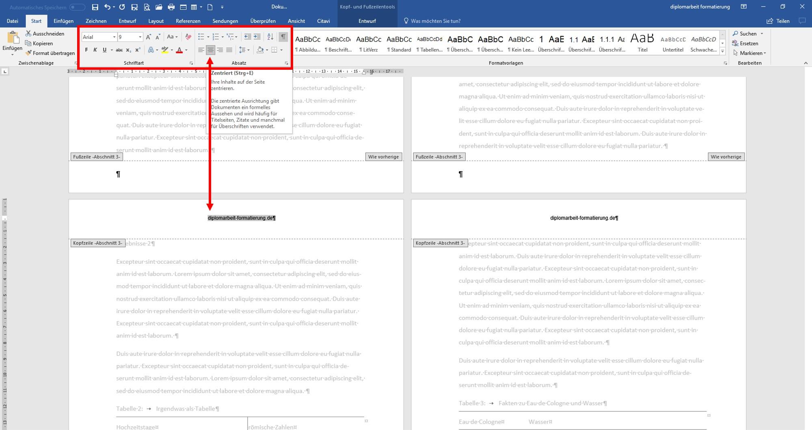This screenshot has width=812, height=430.
Task: Open the Citavi tab
Action: 323,21
